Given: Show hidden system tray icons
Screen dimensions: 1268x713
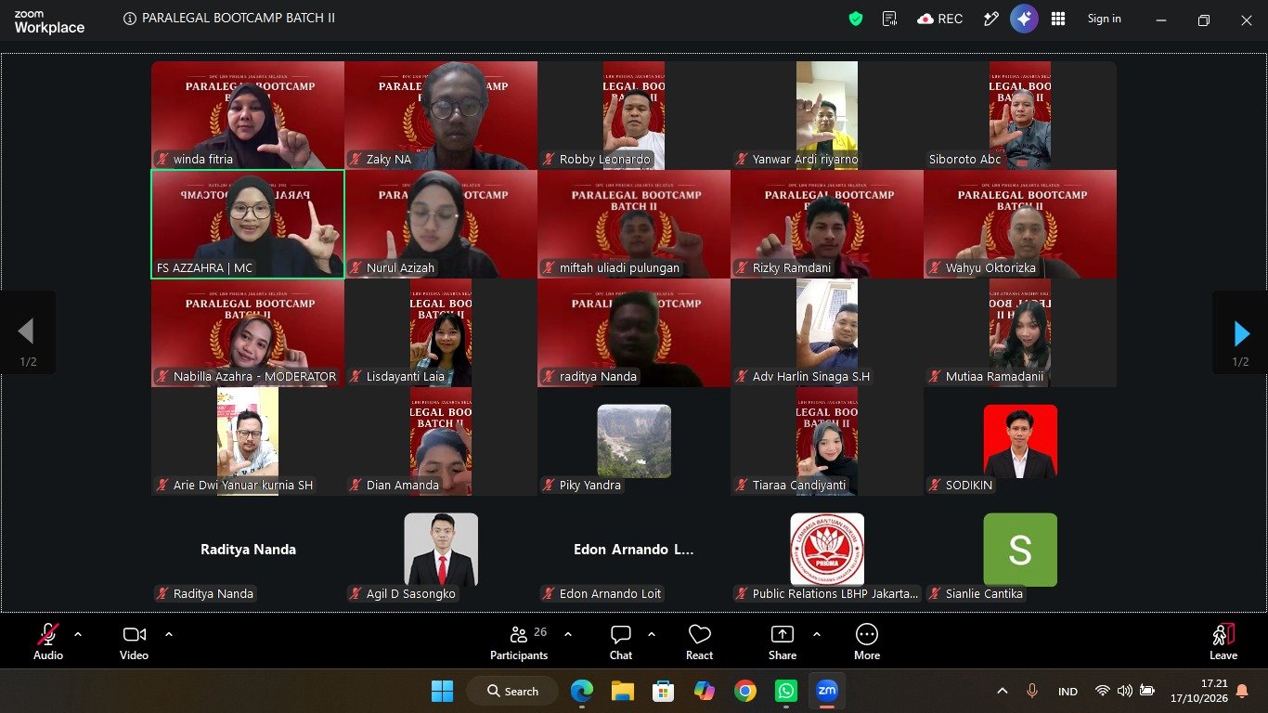Looking at the screenshot, I should [x=1003, y=691].
